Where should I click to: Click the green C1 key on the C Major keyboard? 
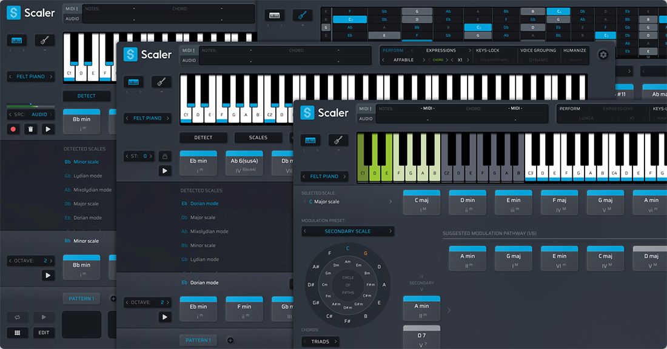click(363, 158)
